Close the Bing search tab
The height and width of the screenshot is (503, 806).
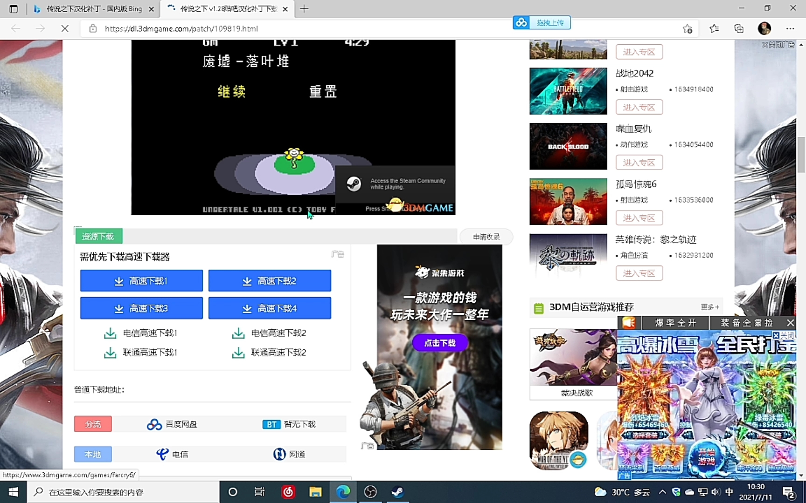tap(151, 9)
